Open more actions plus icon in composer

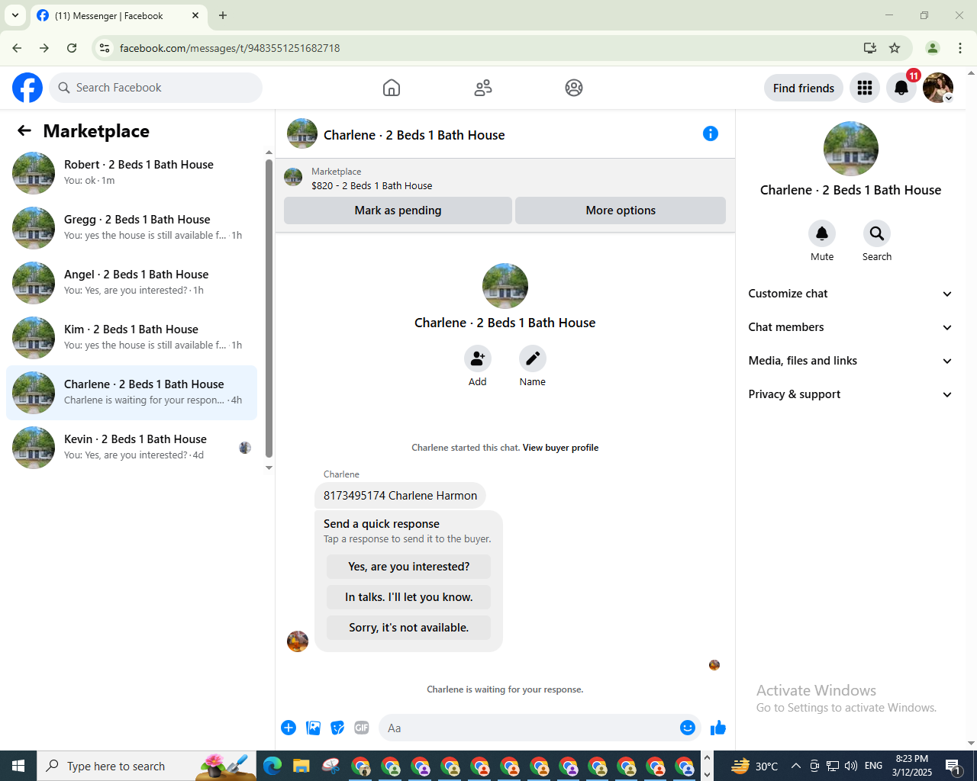click(289, 728)
